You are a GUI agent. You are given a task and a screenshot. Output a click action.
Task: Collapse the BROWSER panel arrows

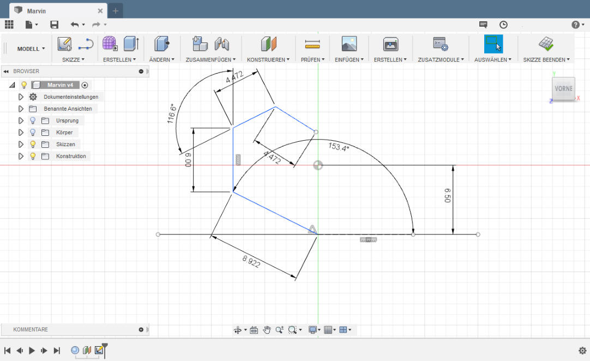tap(6, 71)
